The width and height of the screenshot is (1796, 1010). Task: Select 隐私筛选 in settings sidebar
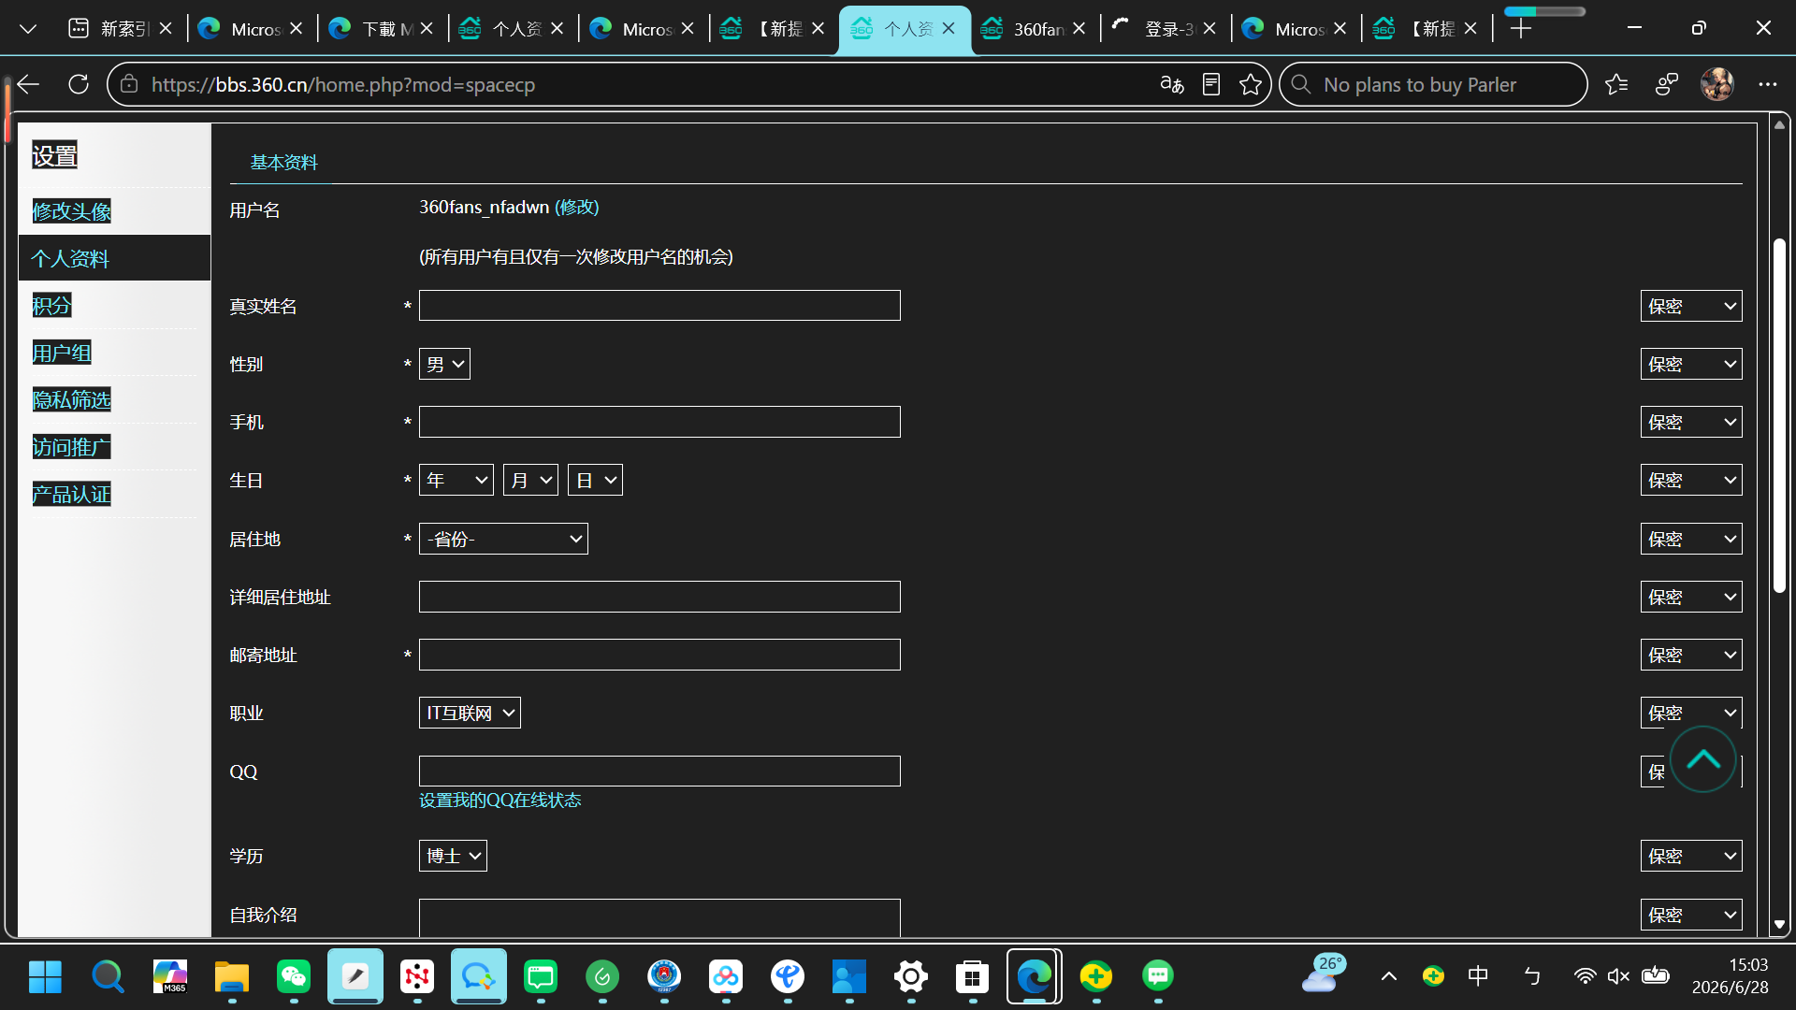[72, 400]
